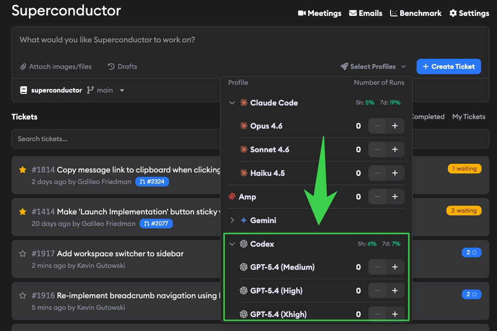Switch to the Completed tab
Screen dimensions: 497x331
428,117
